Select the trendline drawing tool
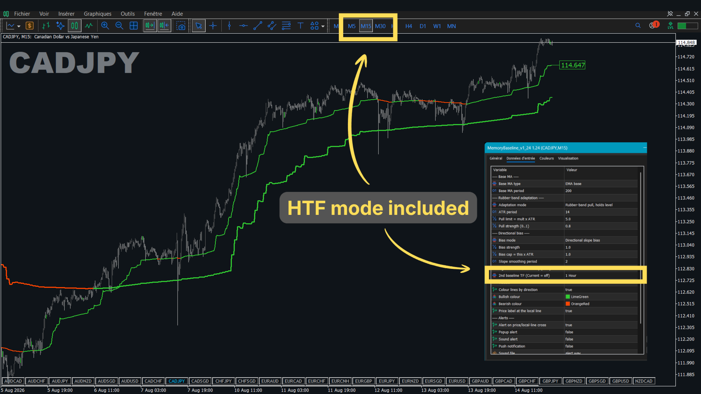The height and width of the screenshot is (394, 701). (258, 26)
